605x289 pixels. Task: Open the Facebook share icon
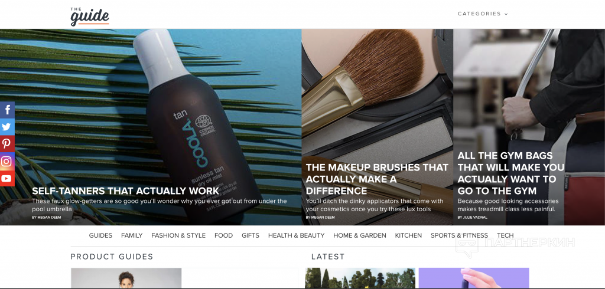(x=7, y=110)
